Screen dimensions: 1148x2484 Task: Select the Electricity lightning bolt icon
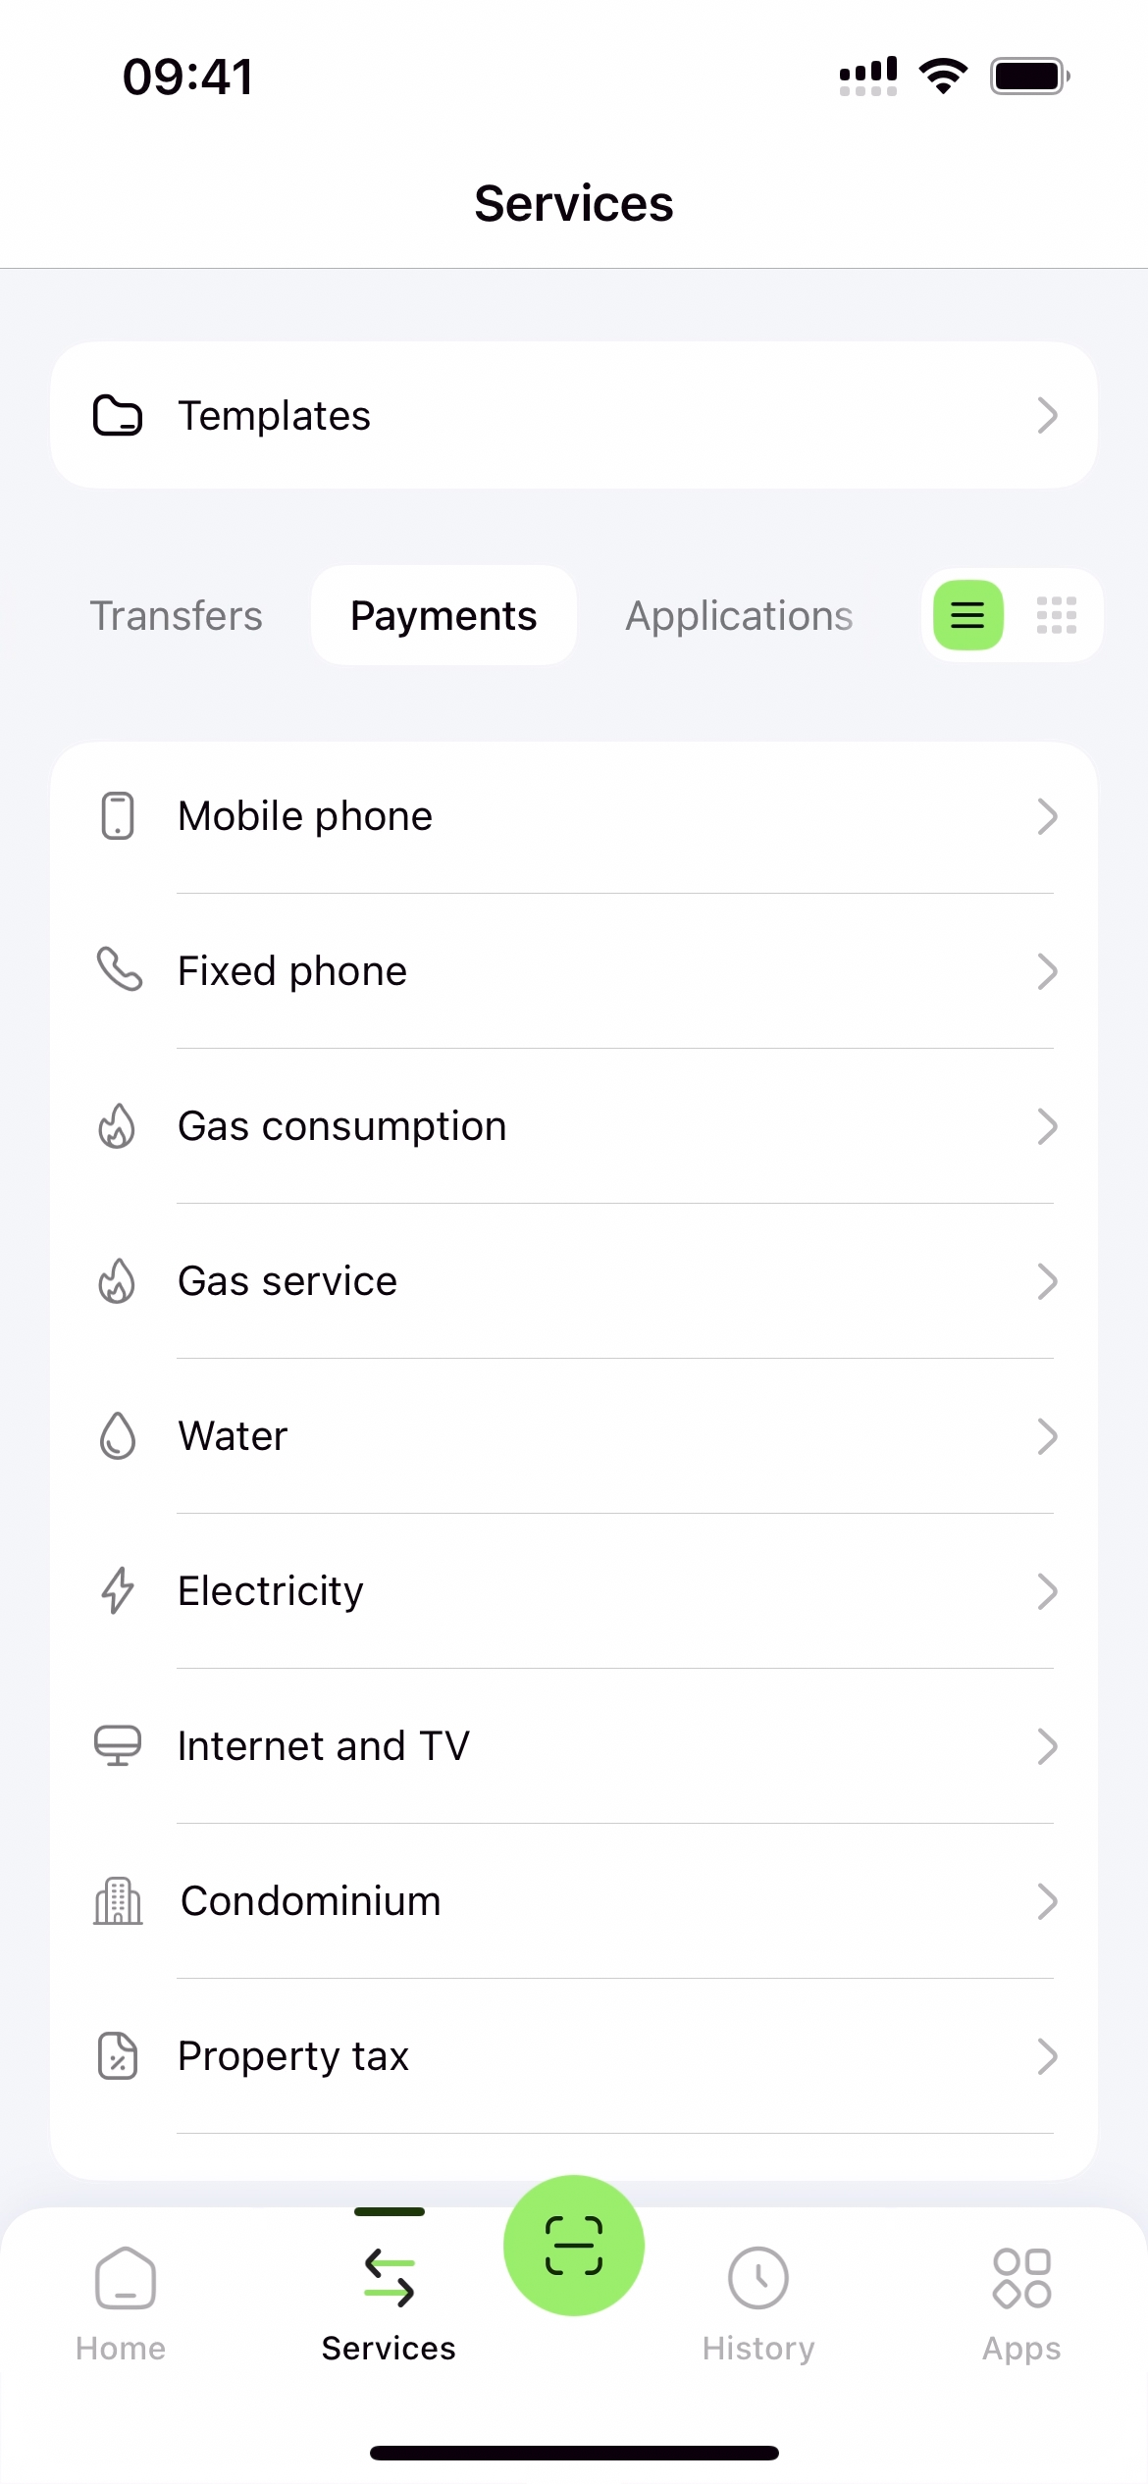(x=118, y=1590)
